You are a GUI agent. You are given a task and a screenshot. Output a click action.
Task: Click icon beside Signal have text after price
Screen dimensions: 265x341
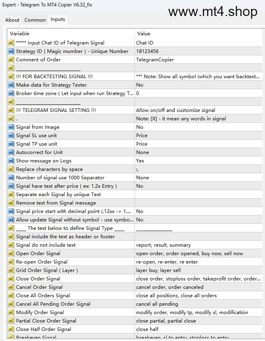(x=11, y=186)
